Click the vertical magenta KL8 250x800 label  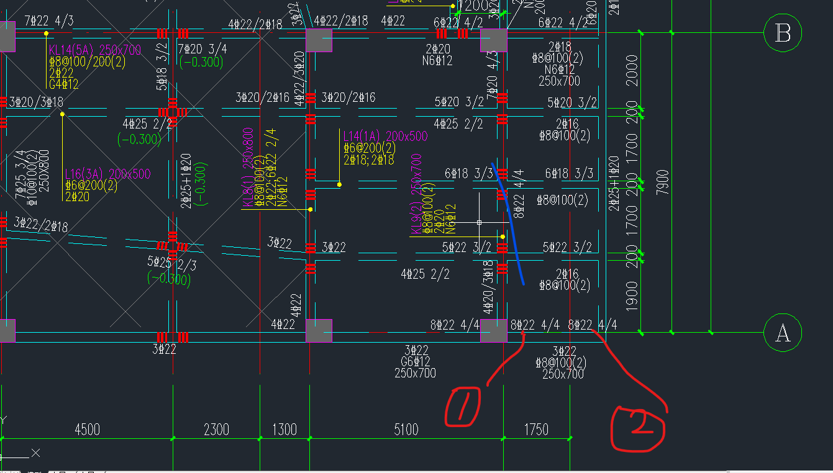point(248,167)
